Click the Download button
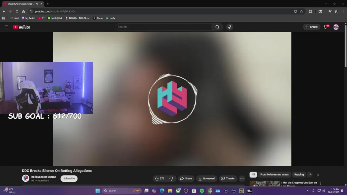347x195 pixels. 206,178
